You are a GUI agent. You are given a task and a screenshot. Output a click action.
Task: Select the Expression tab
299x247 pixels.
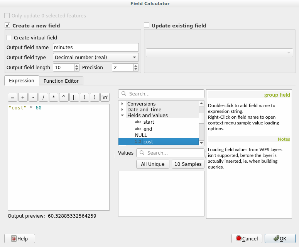tap(22, 81)
